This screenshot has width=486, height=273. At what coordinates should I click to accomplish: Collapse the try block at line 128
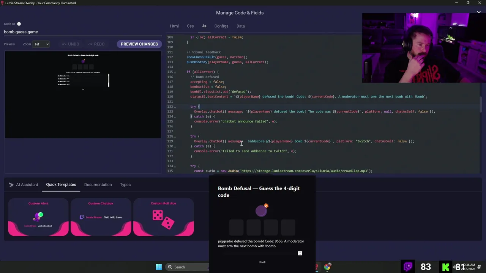coord(175,136)
